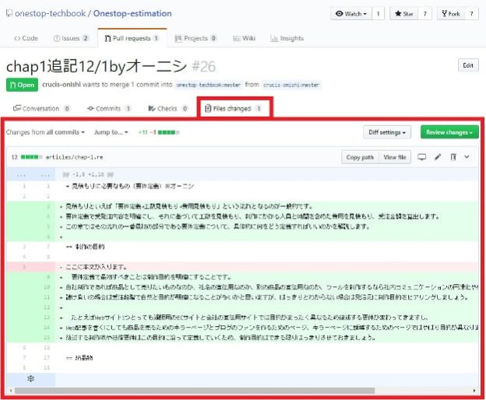Open the stargazers count beside Star
The width and height of the screenshot is (486, 400).
(x=425, y=14)
